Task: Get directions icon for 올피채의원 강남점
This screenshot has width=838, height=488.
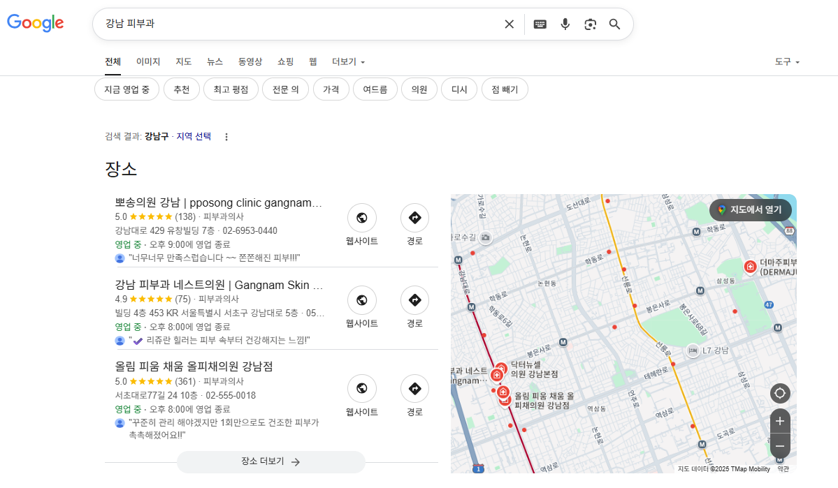Action: [x=414, y=389]
